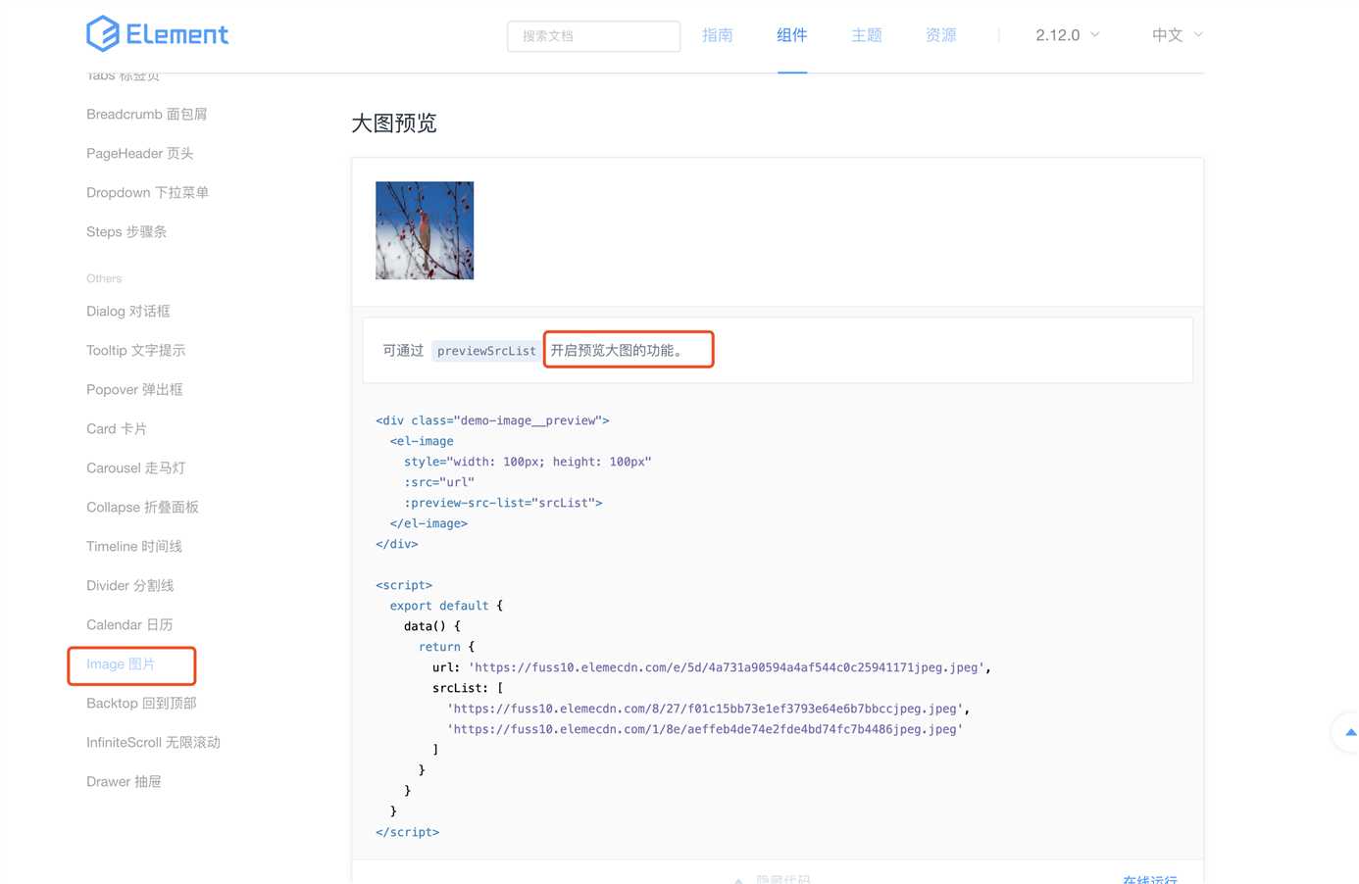The width and height of the screenshot is (1359, 884).
Task: Click the previewSrcList code tag
Action: (486, 350)
